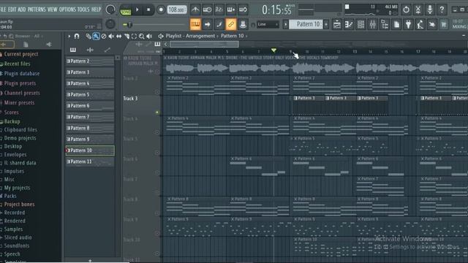This screenshot has width=468, height=263.
Task: Toggle the metronome icon
Action: (195, 9)
